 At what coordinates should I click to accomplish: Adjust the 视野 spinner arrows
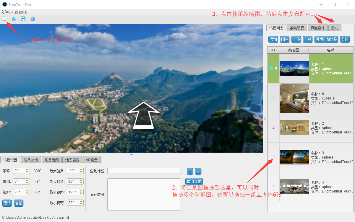[x=27, y=192]
